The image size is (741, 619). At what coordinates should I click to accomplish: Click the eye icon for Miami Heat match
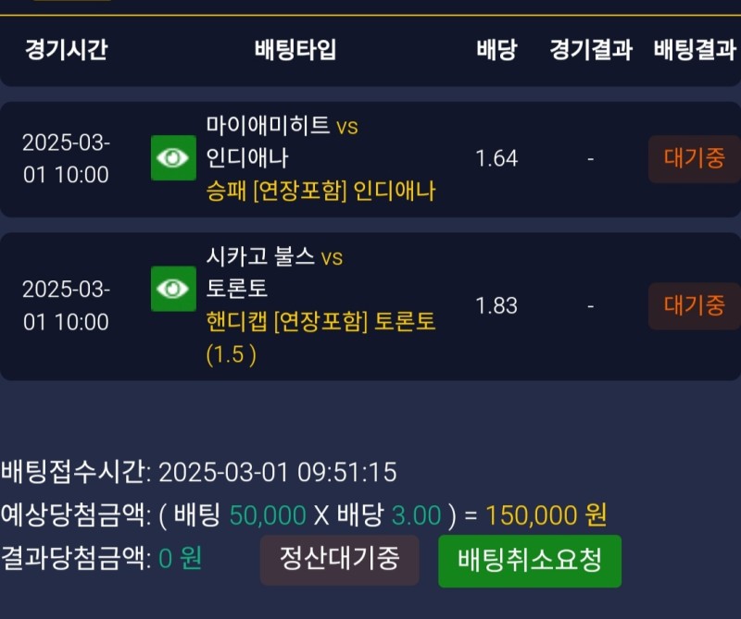(173, 158)
